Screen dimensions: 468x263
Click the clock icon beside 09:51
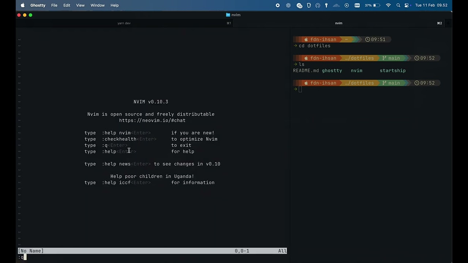coord(368,39)
